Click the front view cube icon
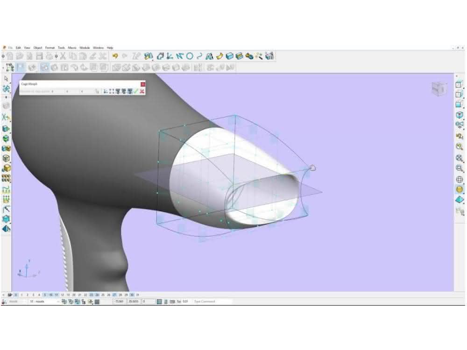This screenshot has height=350, width=467. [459, 84]
